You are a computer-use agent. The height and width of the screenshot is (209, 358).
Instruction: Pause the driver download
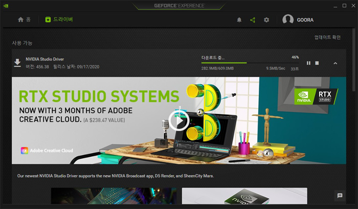308,63
